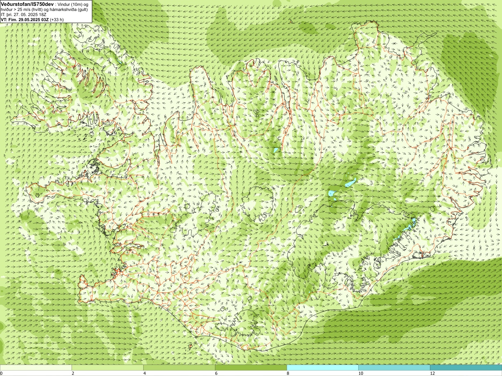Click the colorbar label '2'

[x=73, y=374]
